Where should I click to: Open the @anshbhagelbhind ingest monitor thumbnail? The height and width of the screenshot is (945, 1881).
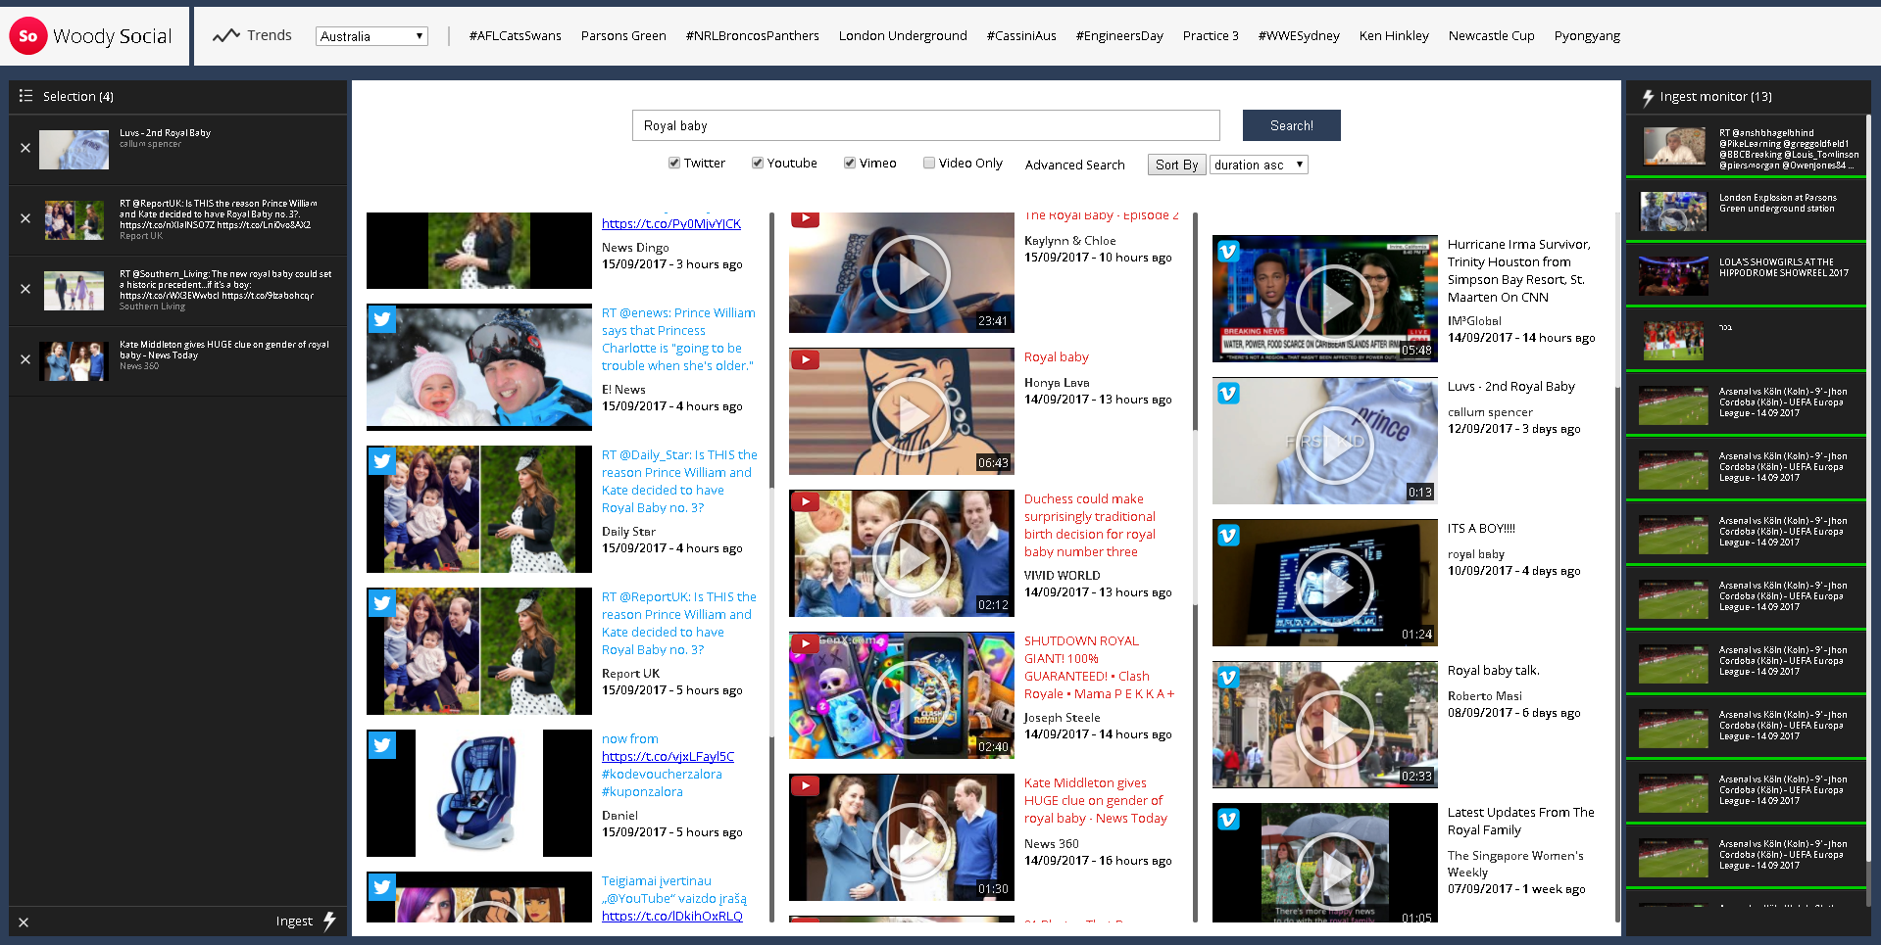click(1673, 146)
